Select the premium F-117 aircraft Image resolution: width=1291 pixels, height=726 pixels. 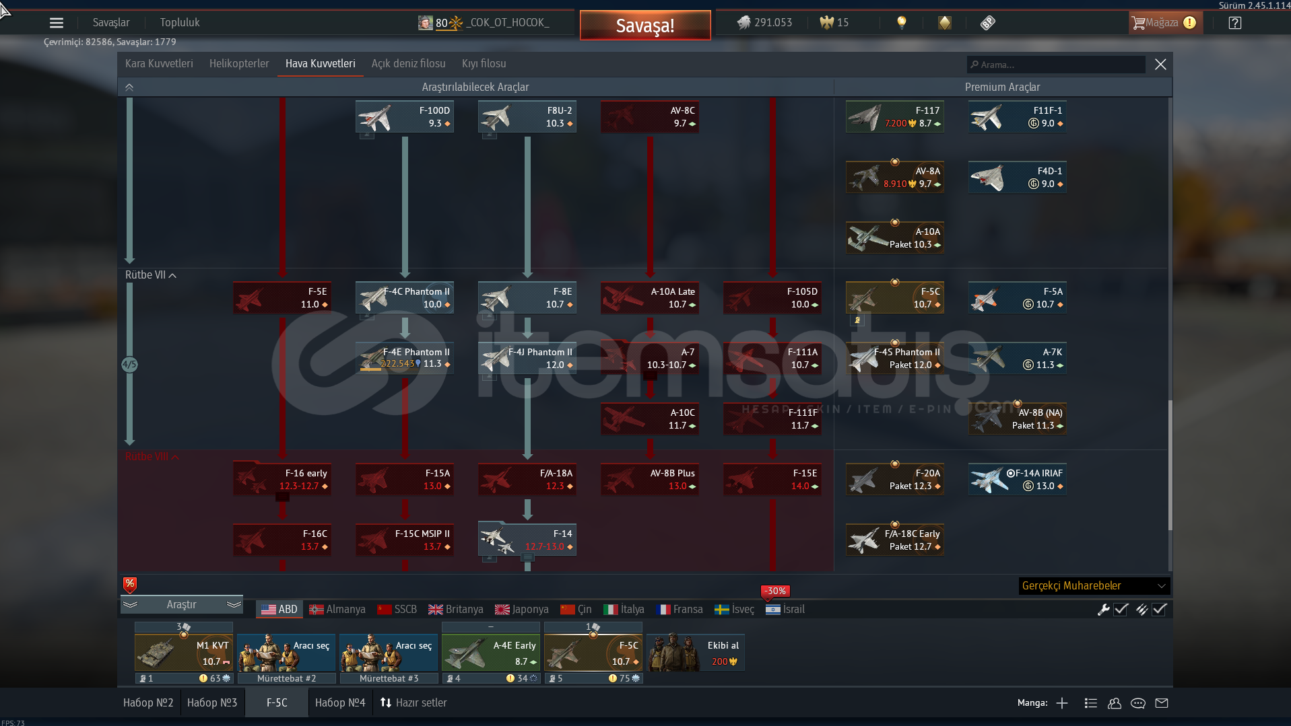[895, 117]
